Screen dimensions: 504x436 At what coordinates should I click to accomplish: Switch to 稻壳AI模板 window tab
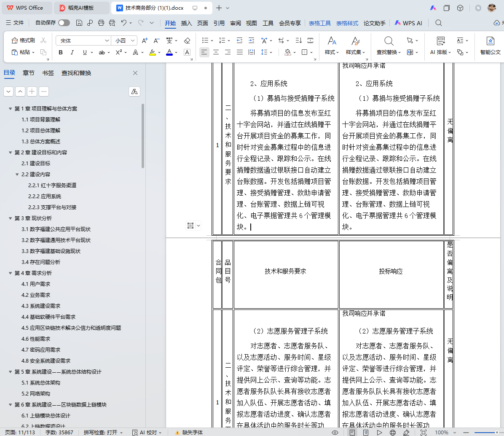pos(81,8)
